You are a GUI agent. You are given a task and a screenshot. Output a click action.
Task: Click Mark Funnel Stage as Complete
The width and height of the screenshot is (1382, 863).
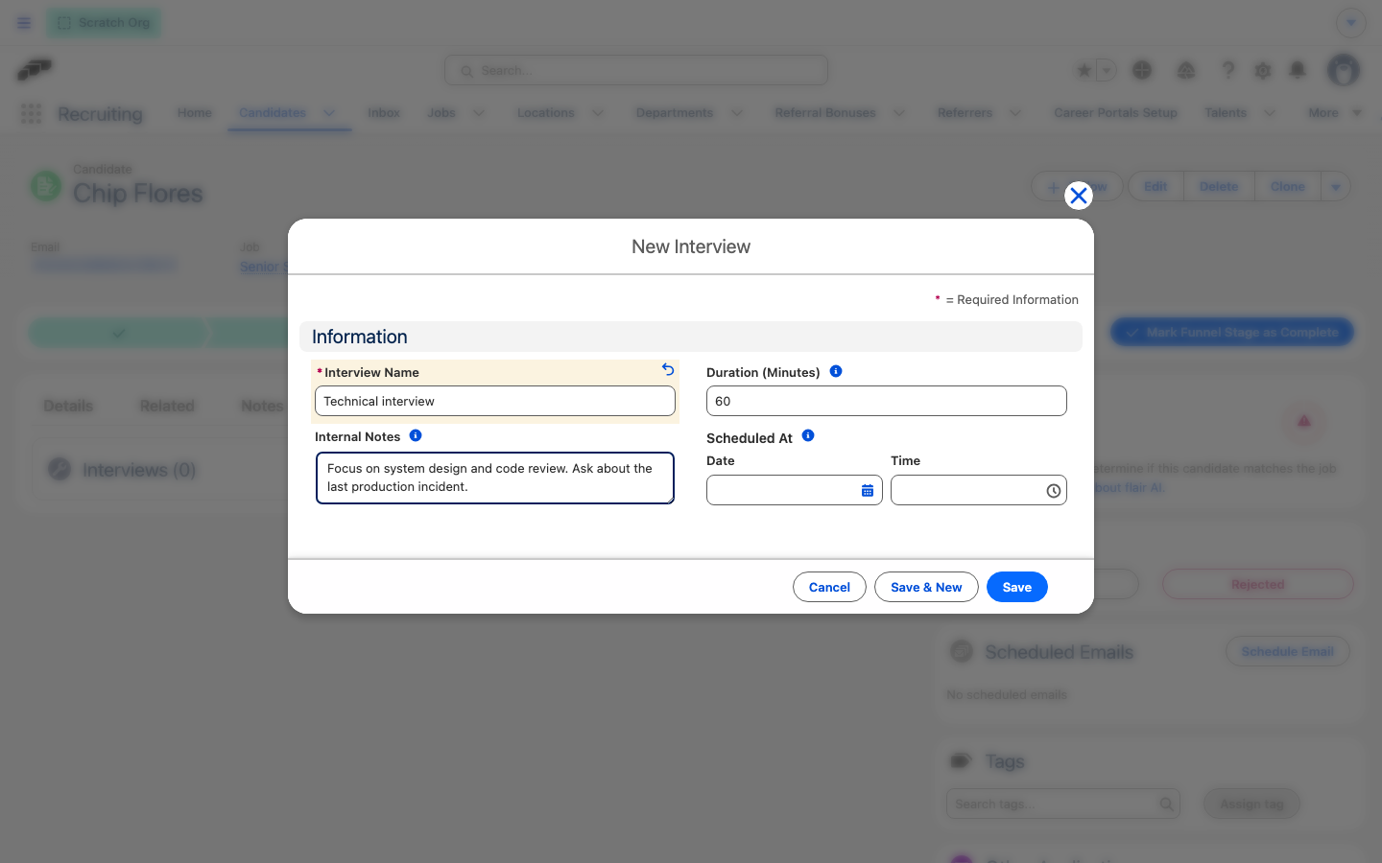pos(1232,333)
